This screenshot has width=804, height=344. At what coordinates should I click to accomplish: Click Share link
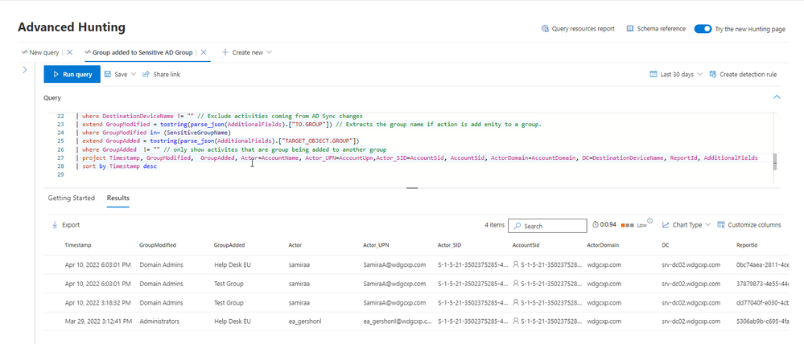point(161,74)
